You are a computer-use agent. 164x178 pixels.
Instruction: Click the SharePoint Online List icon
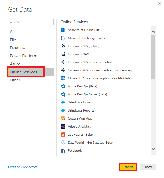[x=63, y=30]
